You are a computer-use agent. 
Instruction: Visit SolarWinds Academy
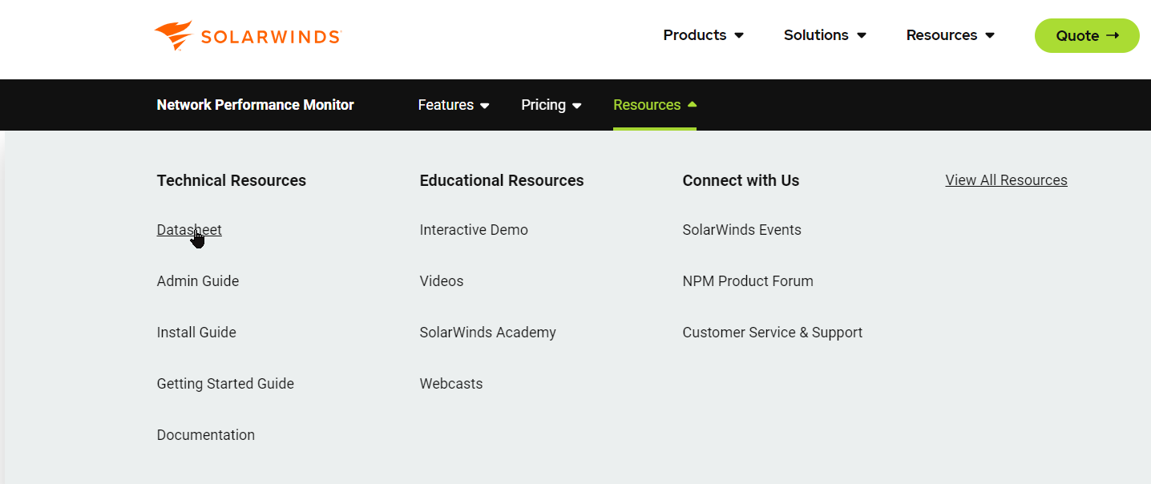(487, 333)
